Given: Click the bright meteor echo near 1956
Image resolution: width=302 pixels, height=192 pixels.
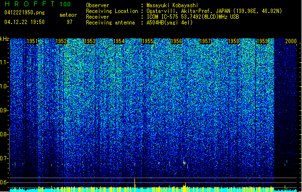Looking at the screenshot, I should [x=184, y=163].
